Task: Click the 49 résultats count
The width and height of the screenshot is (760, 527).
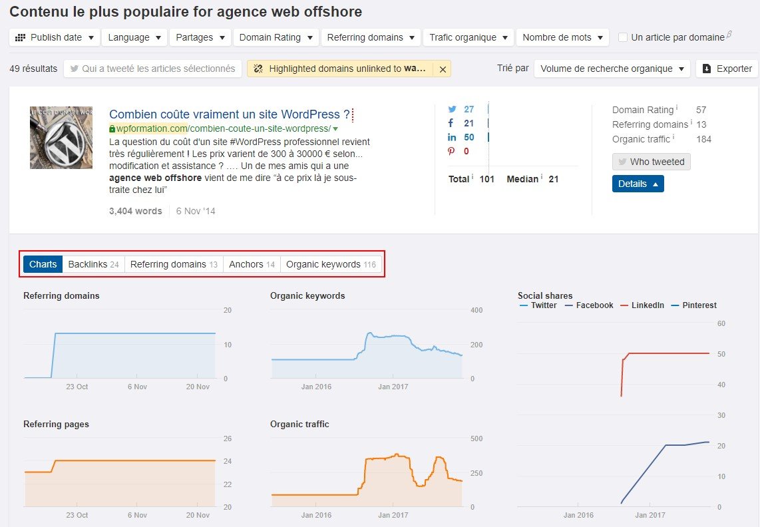Action: pos(33,69)
